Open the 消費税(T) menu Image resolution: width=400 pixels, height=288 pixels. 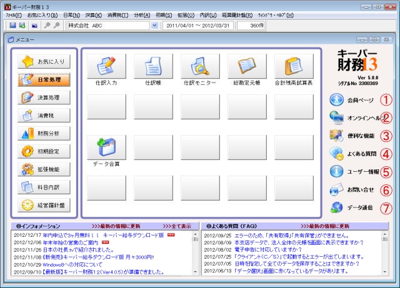118,15
